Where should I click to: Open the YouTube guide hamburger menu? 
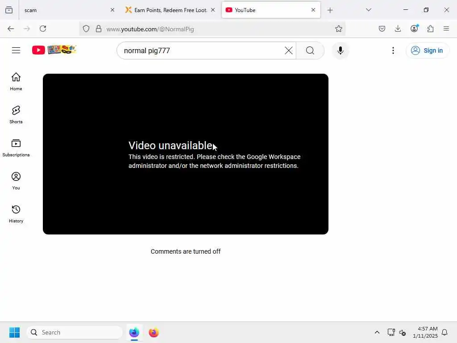point(16,50)
